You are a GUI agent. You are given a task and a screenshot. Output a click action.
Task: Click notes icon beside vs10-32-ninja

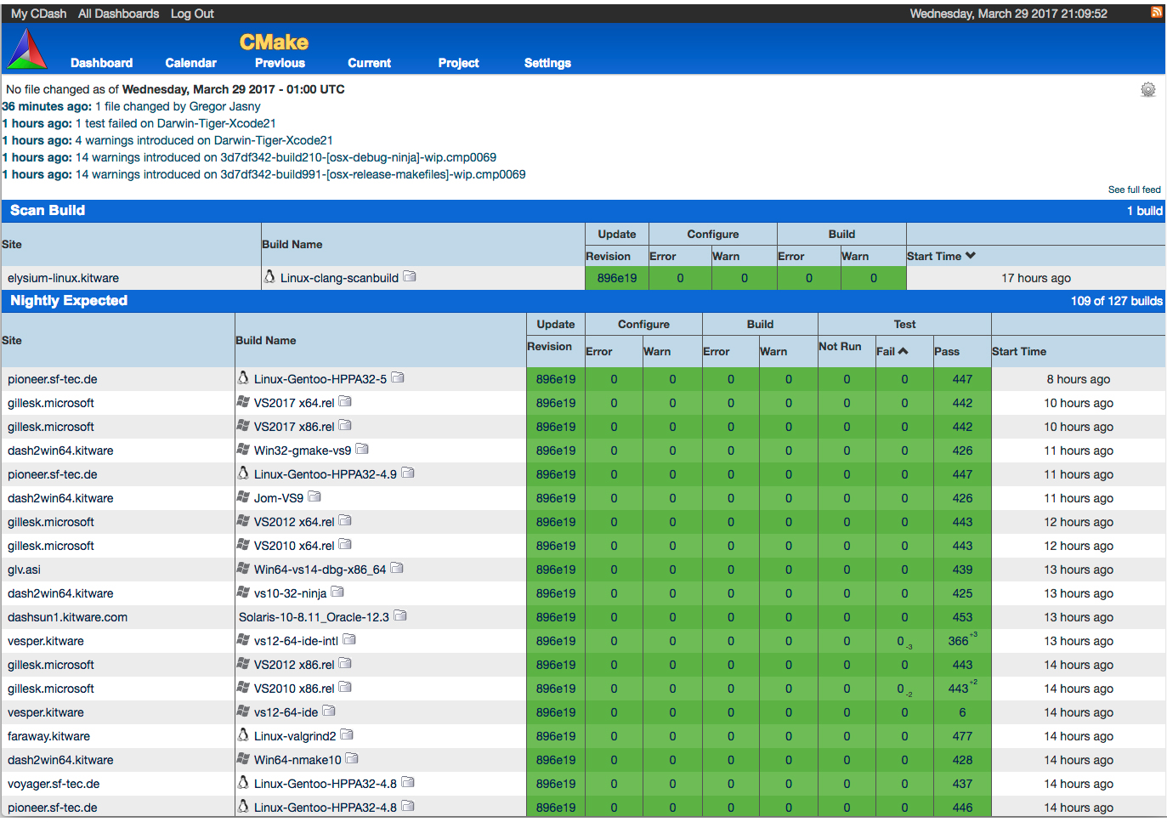pos(337,592)
